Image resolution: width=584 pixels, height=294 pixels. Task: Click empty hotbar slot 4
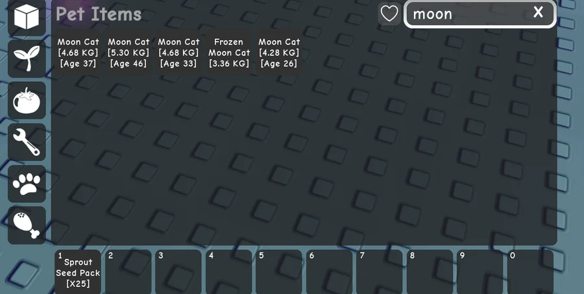click(x=228, y=272)
